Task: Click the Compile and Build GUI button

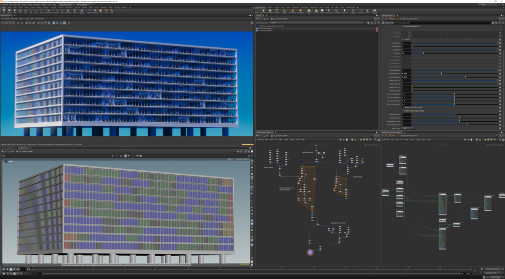Action: click(411, 27)
